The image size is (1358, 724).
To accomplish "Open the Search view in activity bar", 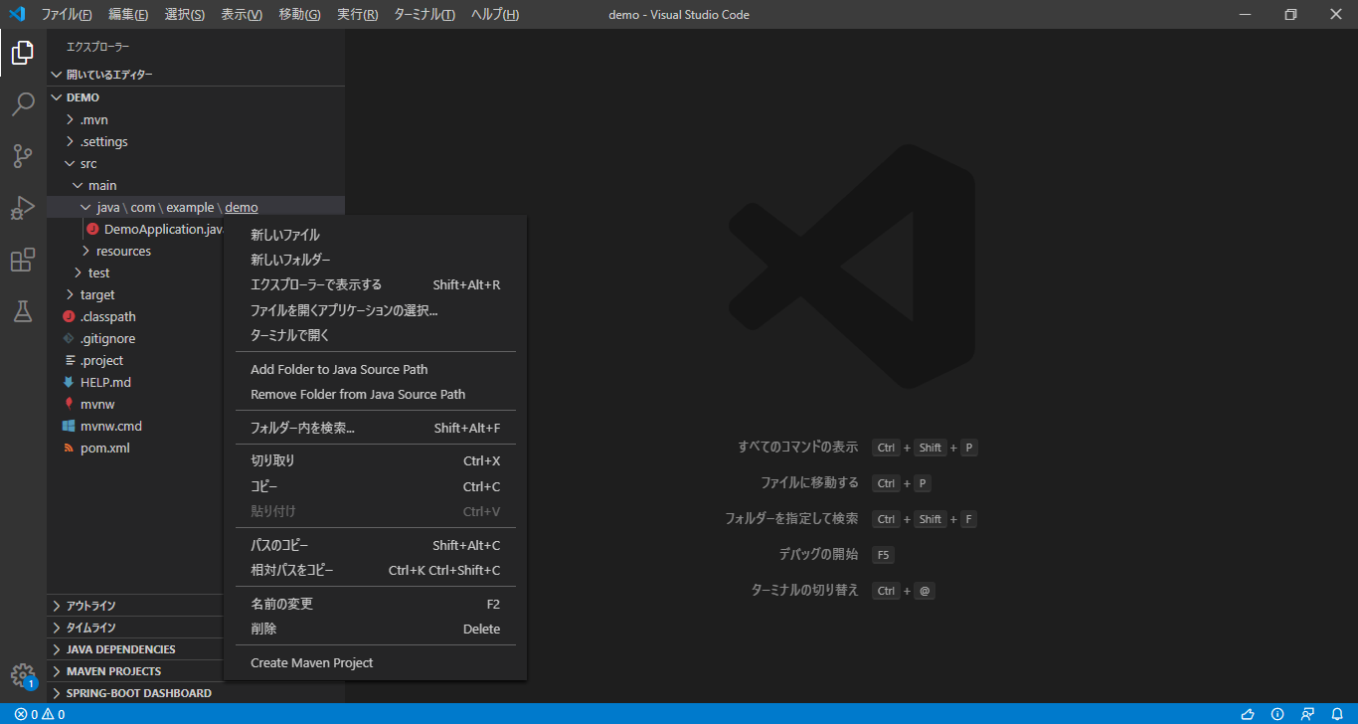I will [23, 104].
